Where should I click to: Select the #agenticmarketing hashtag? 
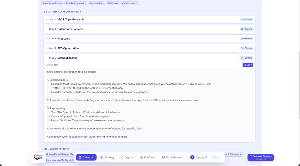click(x=52, y=3)
